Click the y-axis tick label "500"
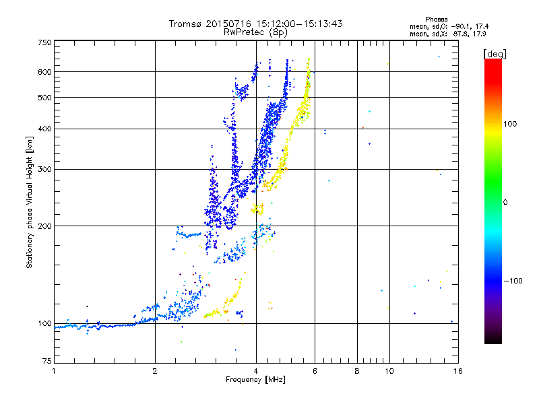 click(x=45, y=98)
